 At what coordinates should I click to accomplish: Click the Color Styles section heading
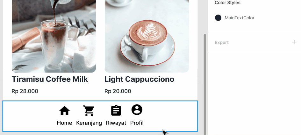click(227, 3)
